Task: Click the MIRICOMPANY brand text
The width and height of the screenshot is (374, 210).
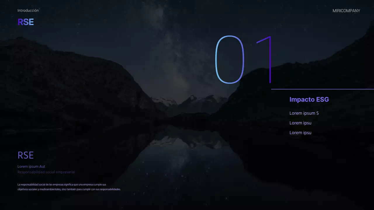Action: (346, 11)
